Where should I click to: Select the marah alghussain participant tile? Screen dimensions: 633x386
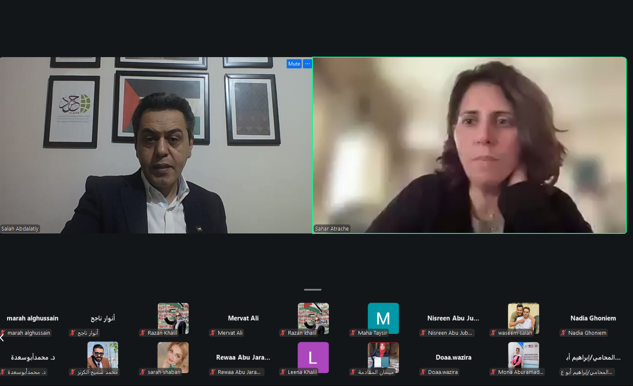(33, 318)
